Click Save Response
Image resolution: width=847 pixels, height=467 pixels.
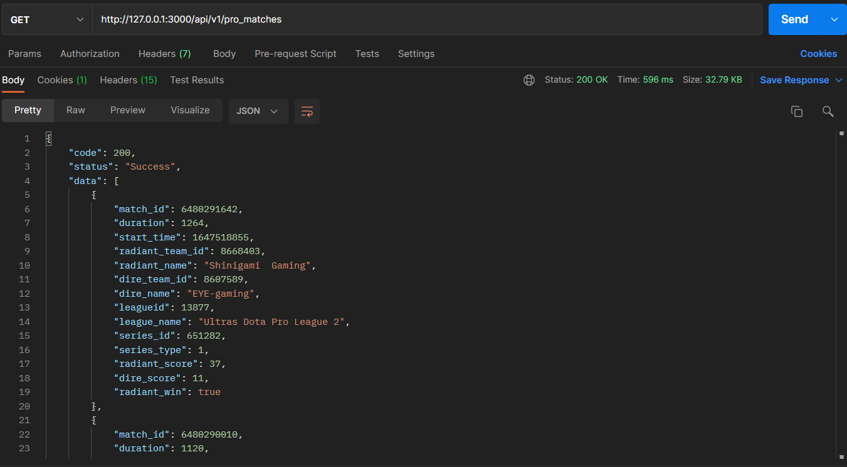tap(794, 80)
